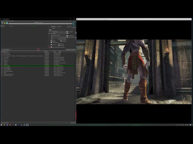Open Table Extras at bottom right
The height and width of the screenshot is (144, 193).
click(73, 123)
